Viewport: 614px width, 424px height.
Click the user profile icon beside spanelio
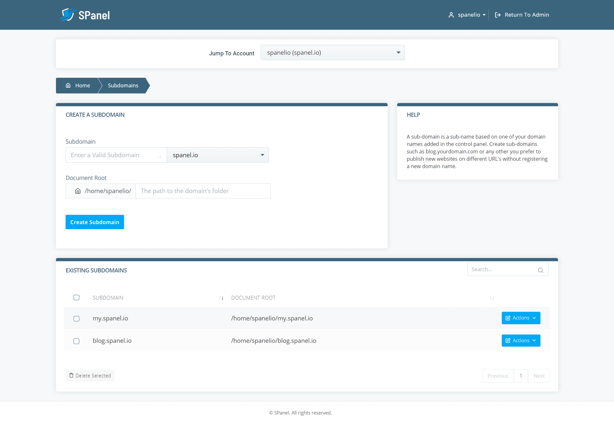click(x=451, y=15)
